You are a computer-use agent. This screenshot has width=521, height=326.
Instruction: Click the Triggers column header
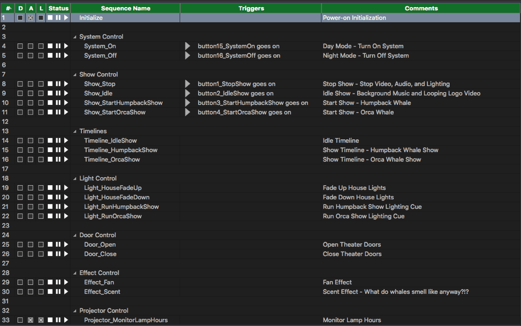pos(251,8)
